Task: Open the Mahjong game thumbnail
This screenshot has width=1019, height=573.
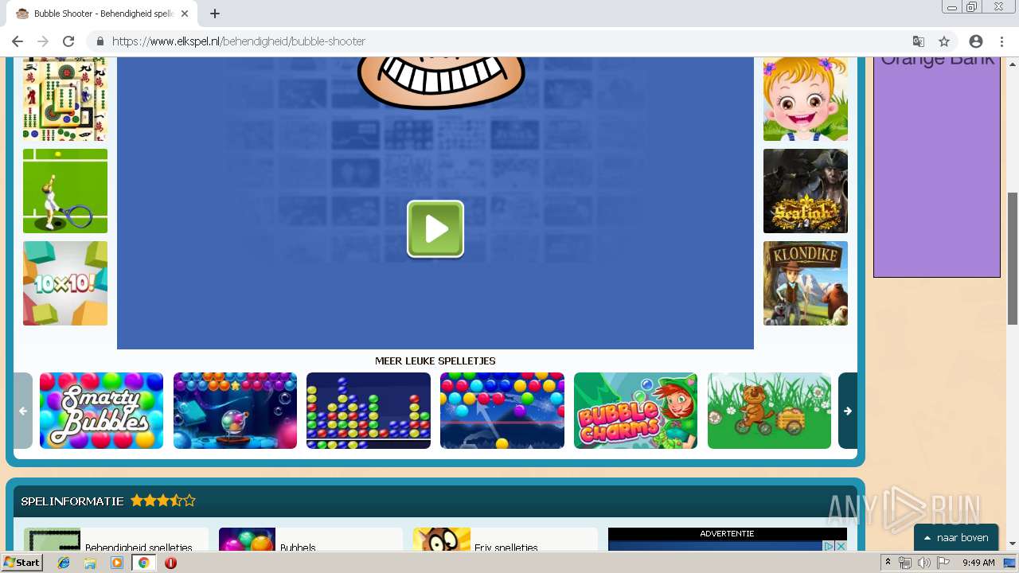Action: [65, 99]
